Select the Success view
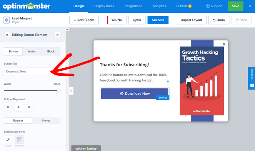 [158, 20]
